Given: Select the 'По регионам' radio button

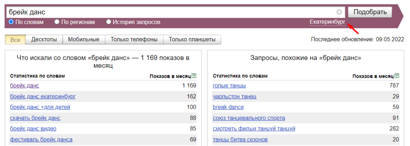Looking at the screenshot, I should tap(57, 22).
